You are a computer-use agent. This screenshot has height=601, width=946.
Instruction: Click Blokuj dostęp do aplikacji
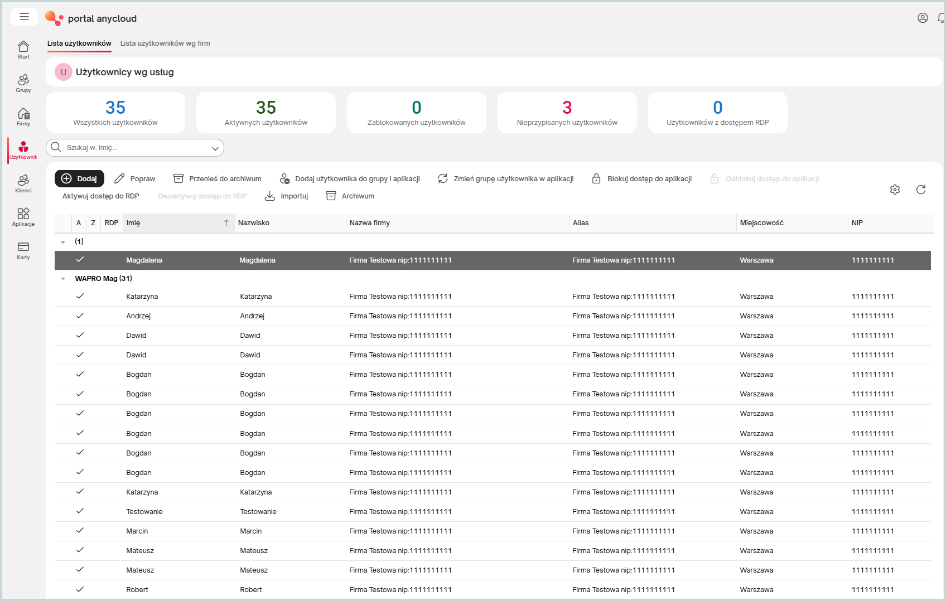(x=642, y=178)
